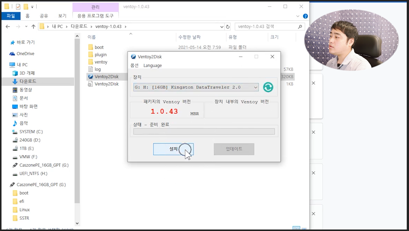Viewport: 409px width, 231px height.
Task: Sort by 유형 column header
Action: [x=232, y=37]
